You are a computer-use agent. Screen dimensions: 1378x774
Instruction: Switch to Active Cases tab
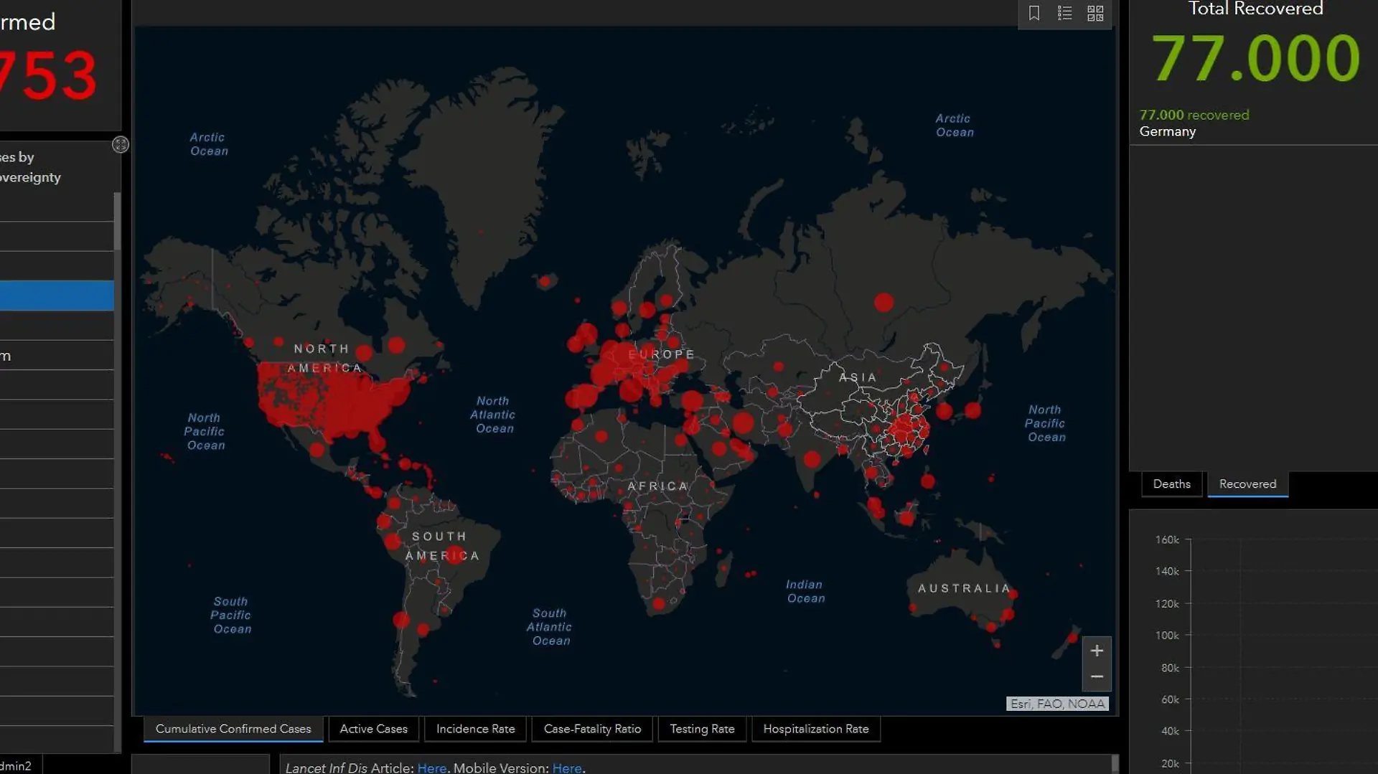[373, 729]
